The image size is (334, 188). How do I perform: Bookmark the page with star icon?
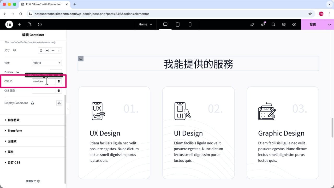click(310, 14)
